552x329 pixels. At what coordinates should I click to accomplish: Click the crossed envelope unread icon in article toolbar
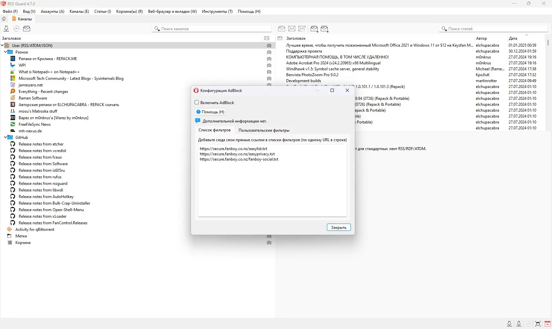[x=292, y=29]
